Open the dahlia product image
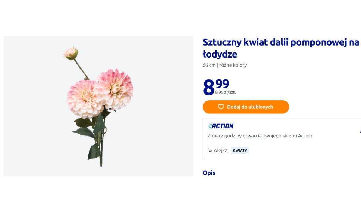This screenshot has width=361, height=210. [x=98, y=106]
